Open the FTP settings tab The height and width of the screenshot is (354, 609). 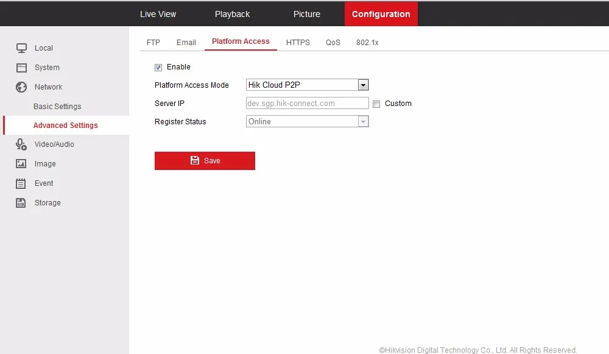[153, 43]
